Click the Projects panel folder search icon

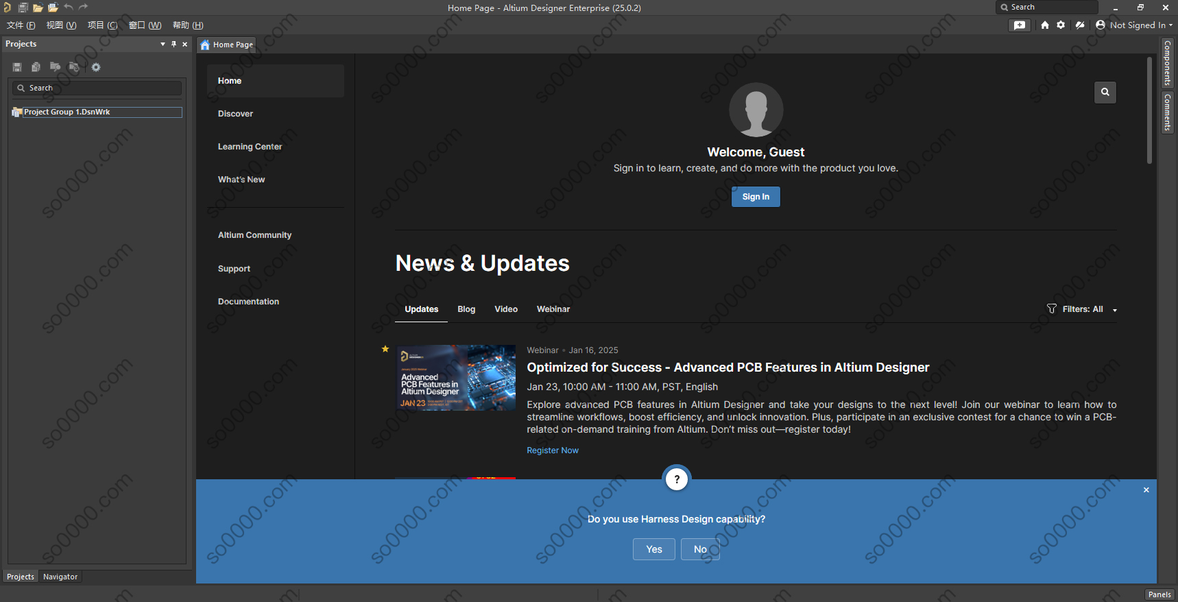[x=55, y=67]
